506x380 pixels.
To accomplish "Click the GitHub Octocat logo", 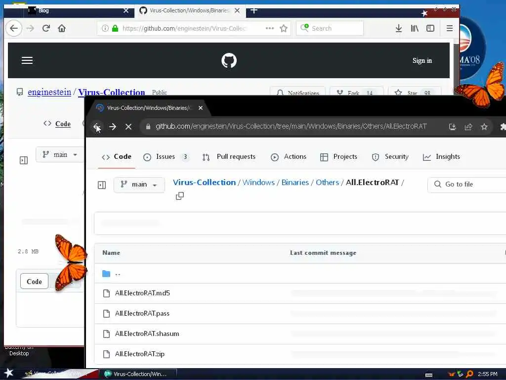I will pos(229,60).
